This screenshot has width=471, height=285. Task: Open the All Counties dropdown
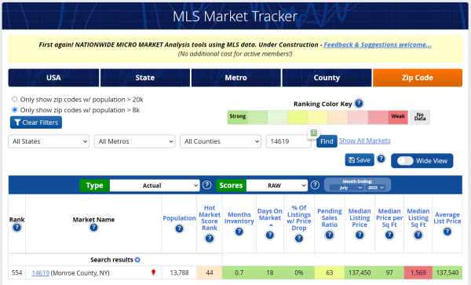pos(221,141)
